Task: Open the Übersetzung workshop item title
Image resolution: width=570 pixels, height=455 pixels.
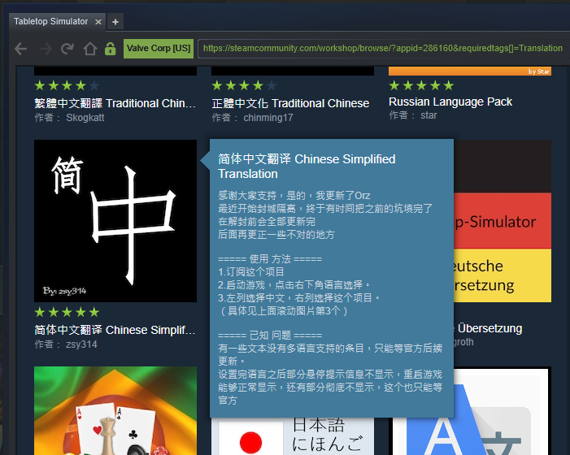Action: (488, 328)
